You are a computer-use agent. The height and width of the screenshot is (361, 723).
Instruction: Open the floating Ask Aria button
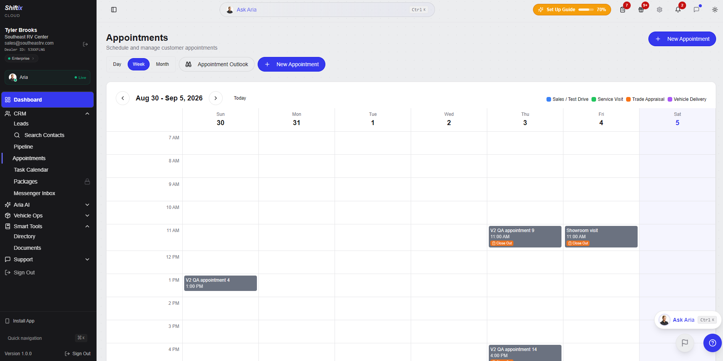(688, 320)
